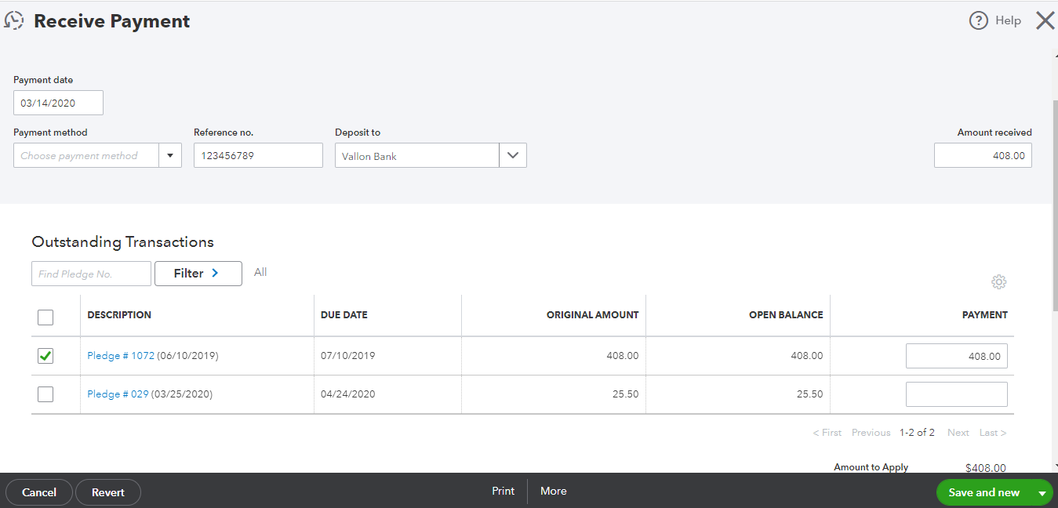The height and width of the screenshot is (508, 1058).
Task: Open the Pledge # 029 link
Action: pos(118,394)
